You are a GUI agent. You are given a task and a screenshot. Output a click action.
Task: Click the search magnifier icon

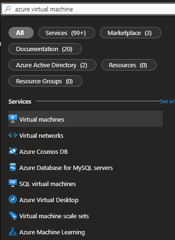point(8,9)
